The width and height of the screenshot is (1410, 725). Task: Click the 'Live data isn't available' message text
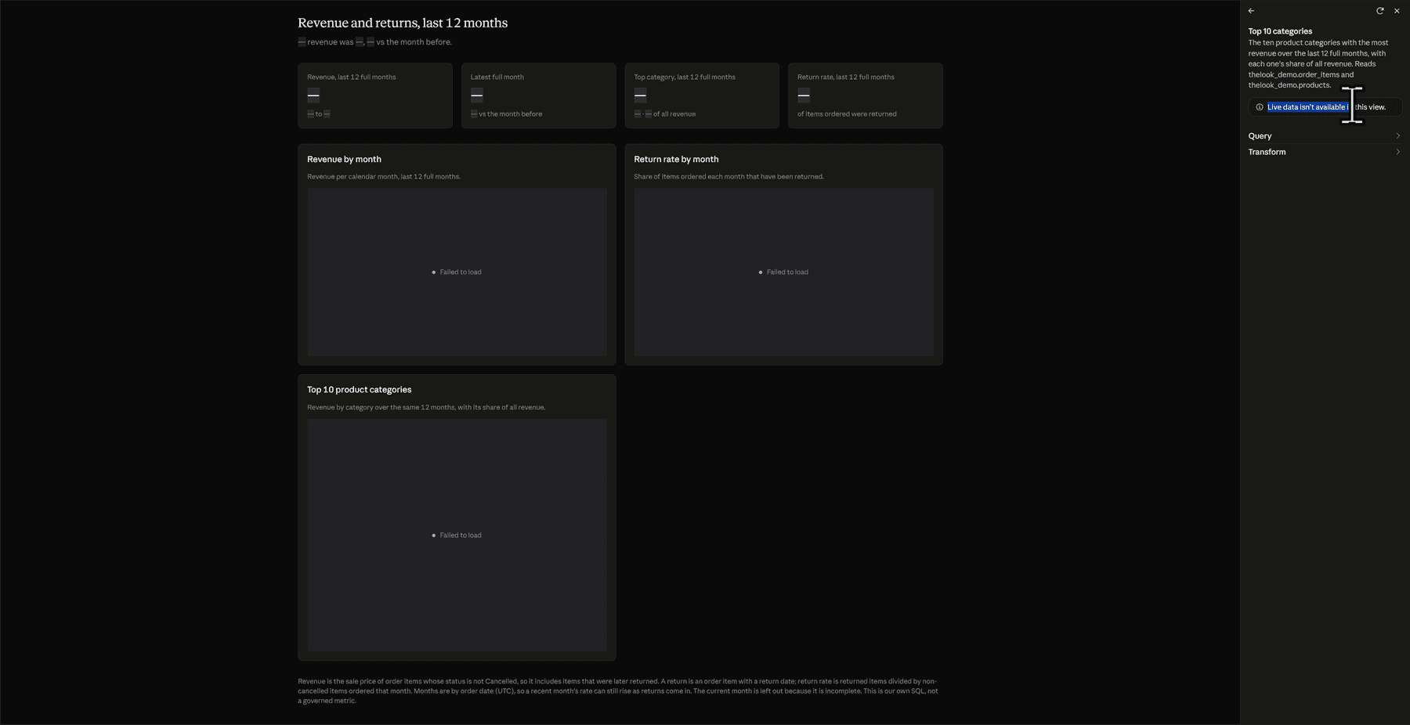(x=1326, y=107)
